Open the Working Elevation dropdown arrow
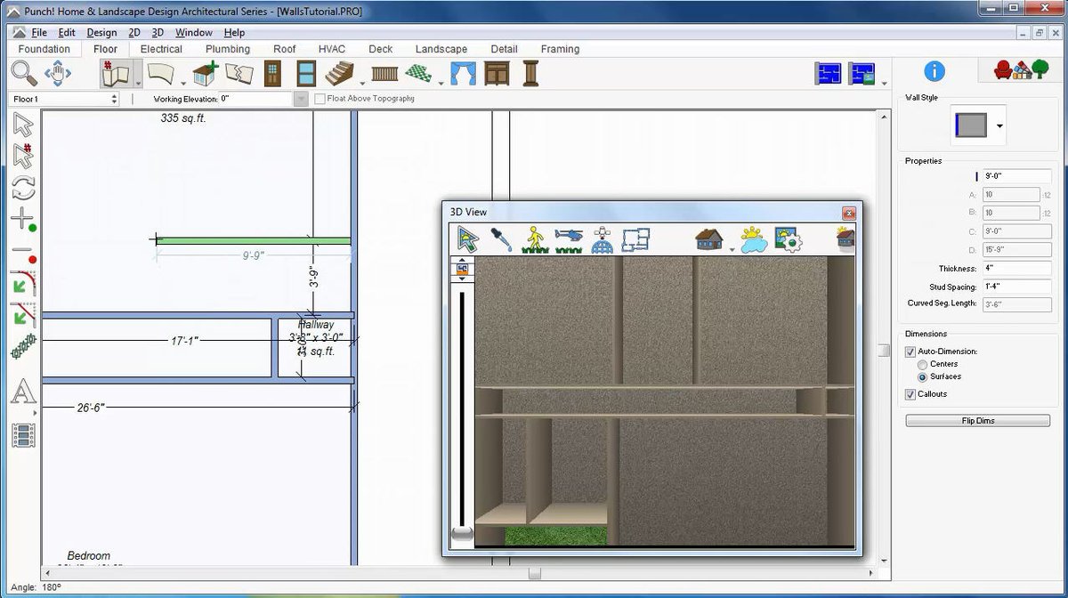 302,99
